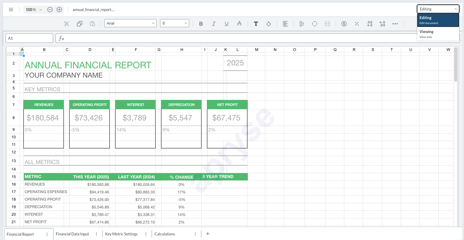The width and height of the screenshot is (464, 240).
Task: Click the $3,789 interest value
Action: pyautogui.click(x=135, y=118)
